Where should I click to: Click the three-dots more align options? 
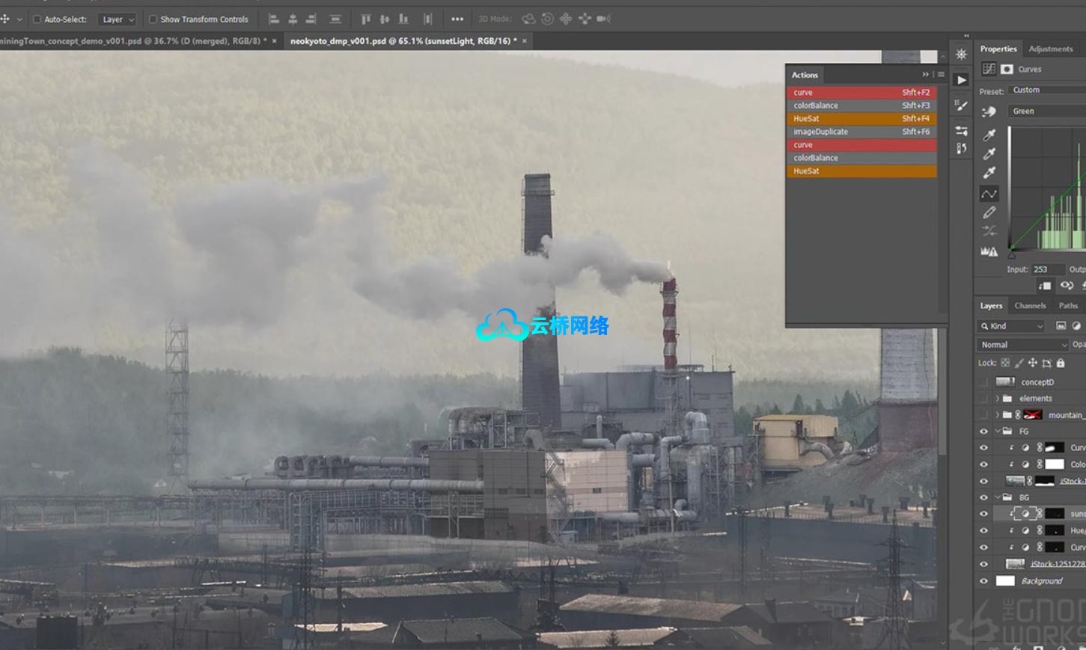coord(457,19)
